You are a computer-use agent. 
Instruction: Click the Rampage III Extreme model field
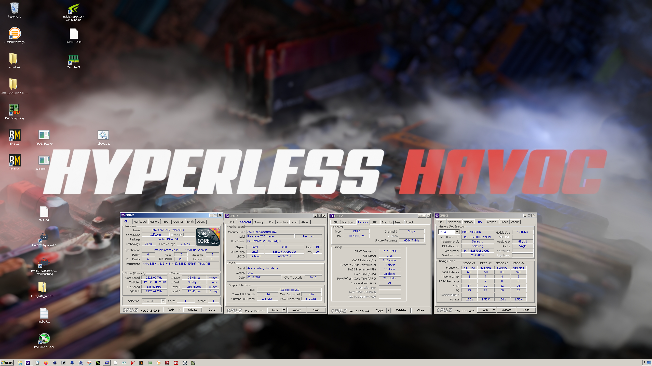270,236
